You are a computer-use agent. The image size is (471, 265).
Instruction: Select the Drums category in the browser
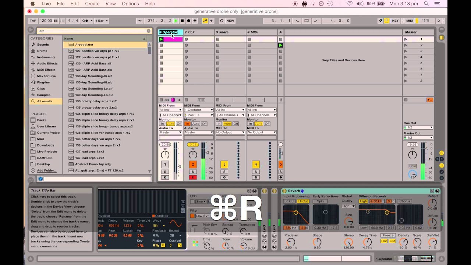tap(42, 51)
